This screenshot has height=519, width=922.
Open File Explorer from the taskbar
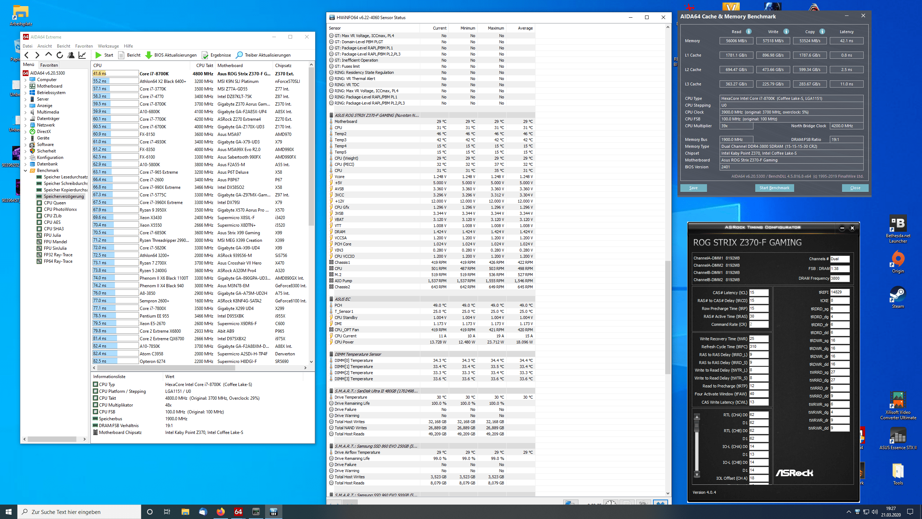(185, 511)
